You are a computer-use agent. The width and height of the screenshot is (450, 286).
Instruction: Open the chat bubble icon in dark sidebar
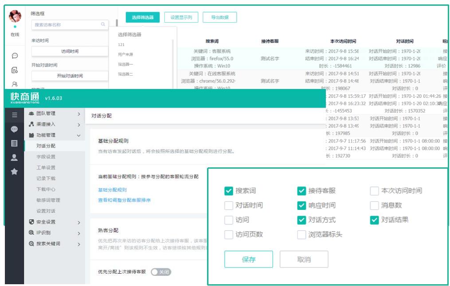[14, 129]
